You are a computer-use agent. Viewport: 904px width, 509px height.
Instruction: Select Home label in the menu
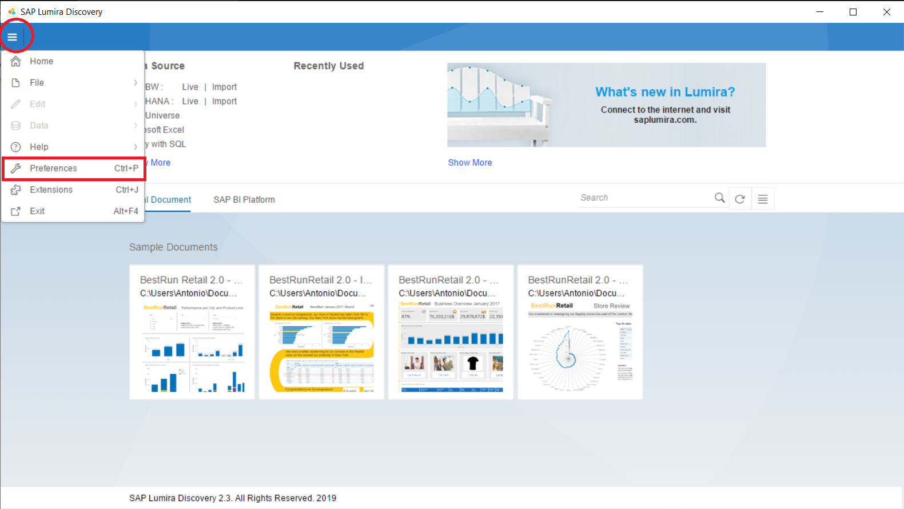(x=42, y=61)
